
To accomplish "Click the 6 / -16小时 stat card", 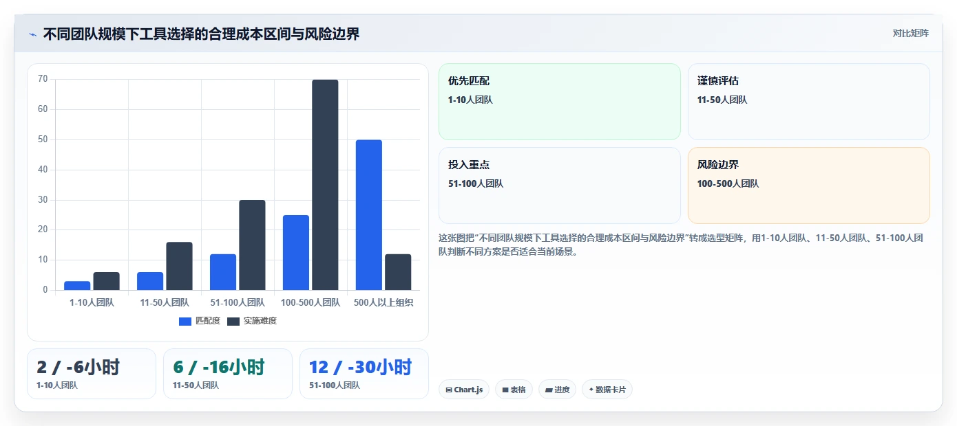I will (x=228, y=374).
